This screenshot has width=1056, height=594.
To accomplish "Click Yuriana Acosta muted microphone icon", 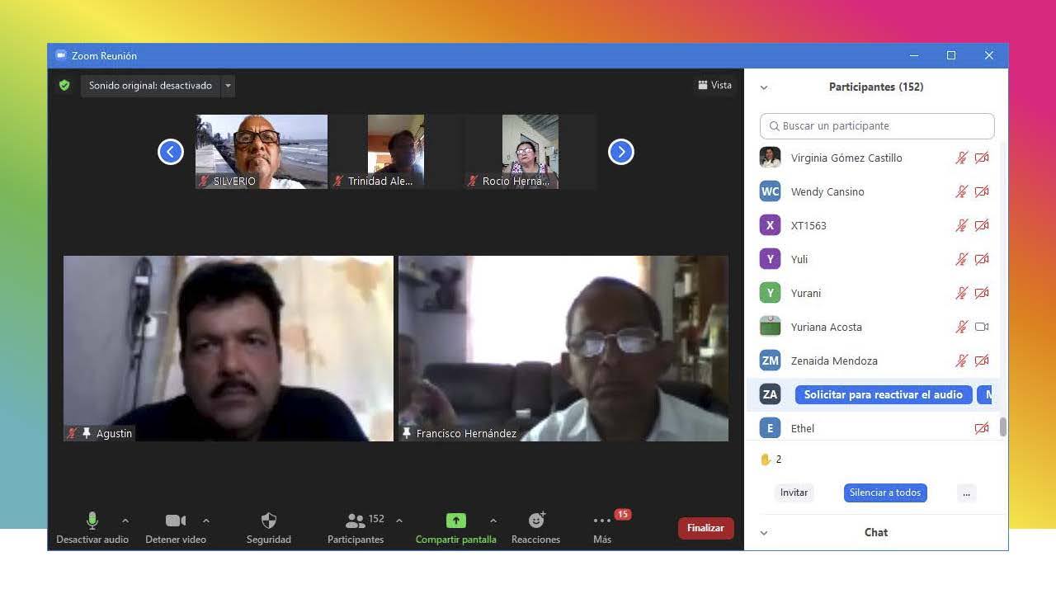I will 961,327.
